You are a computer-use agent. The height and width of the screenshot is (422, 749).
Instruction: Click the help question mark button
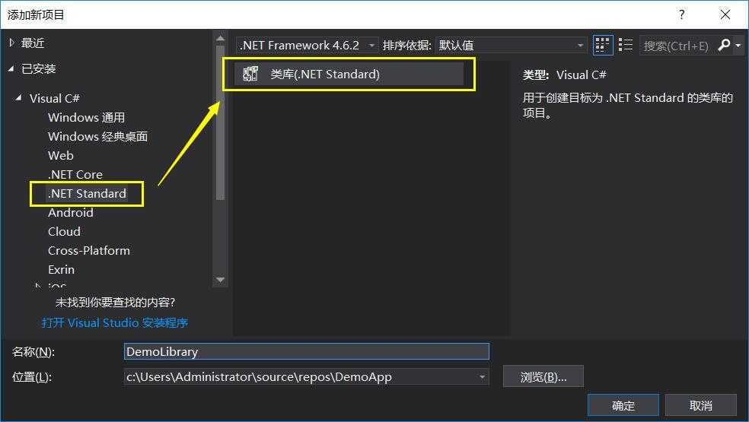coord(682,14)
